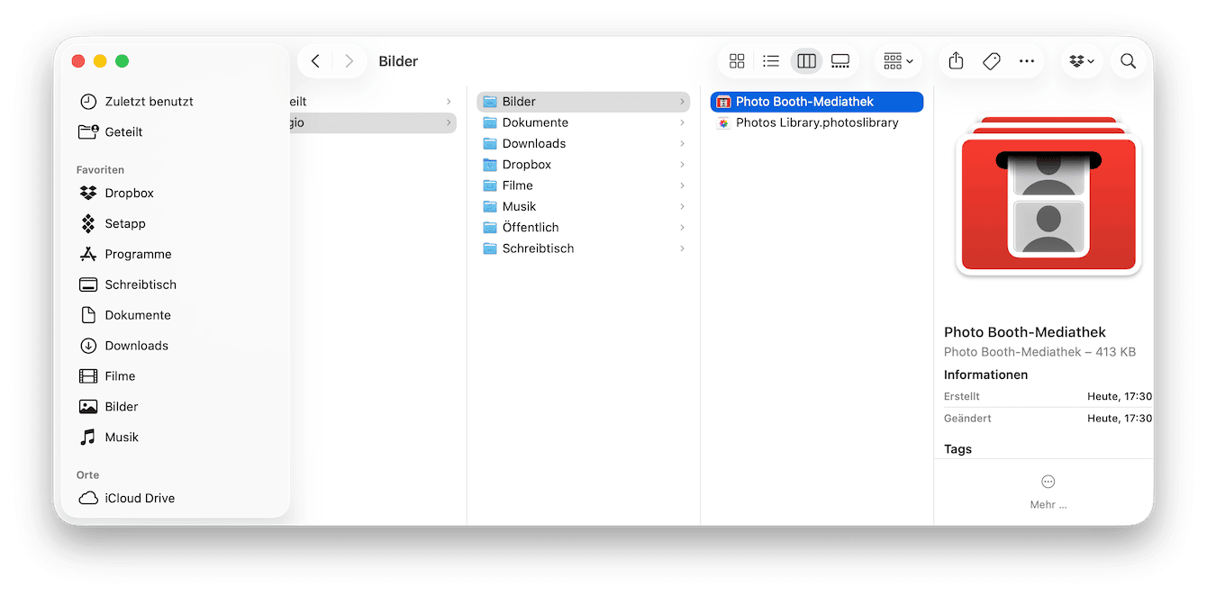Open the group-by dropdown in the toolbar
Image resolution: width=1207 pixels, height=596 pixels.
tap(897, 60)
